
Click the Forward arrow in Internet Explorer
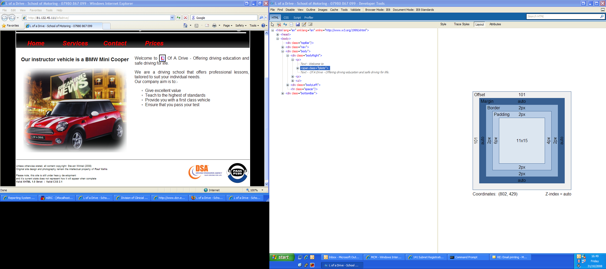click(x=12, y=18)
